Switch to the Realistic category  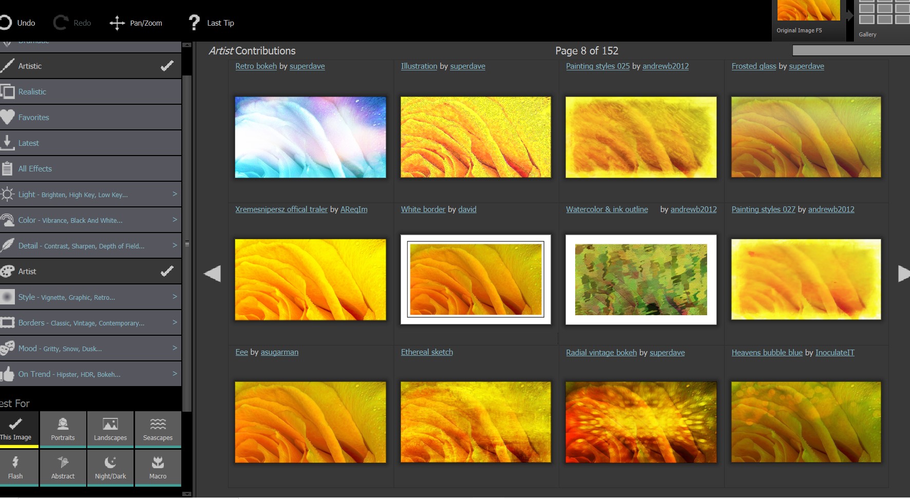point(32,92)
